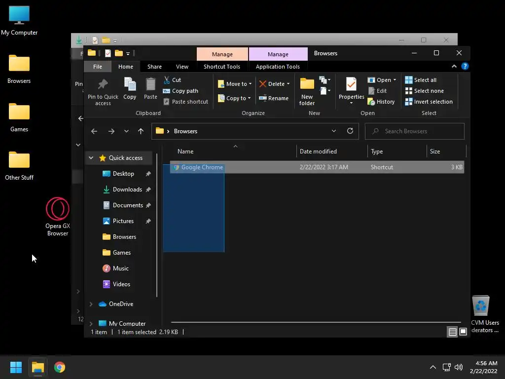Click File Explorer taskbar icon

[x=37, y=367]
